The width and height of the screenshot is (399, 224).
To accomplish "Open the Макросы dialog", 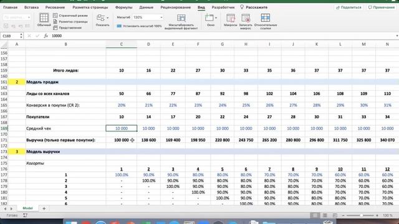I will click(x=231, y=21).
